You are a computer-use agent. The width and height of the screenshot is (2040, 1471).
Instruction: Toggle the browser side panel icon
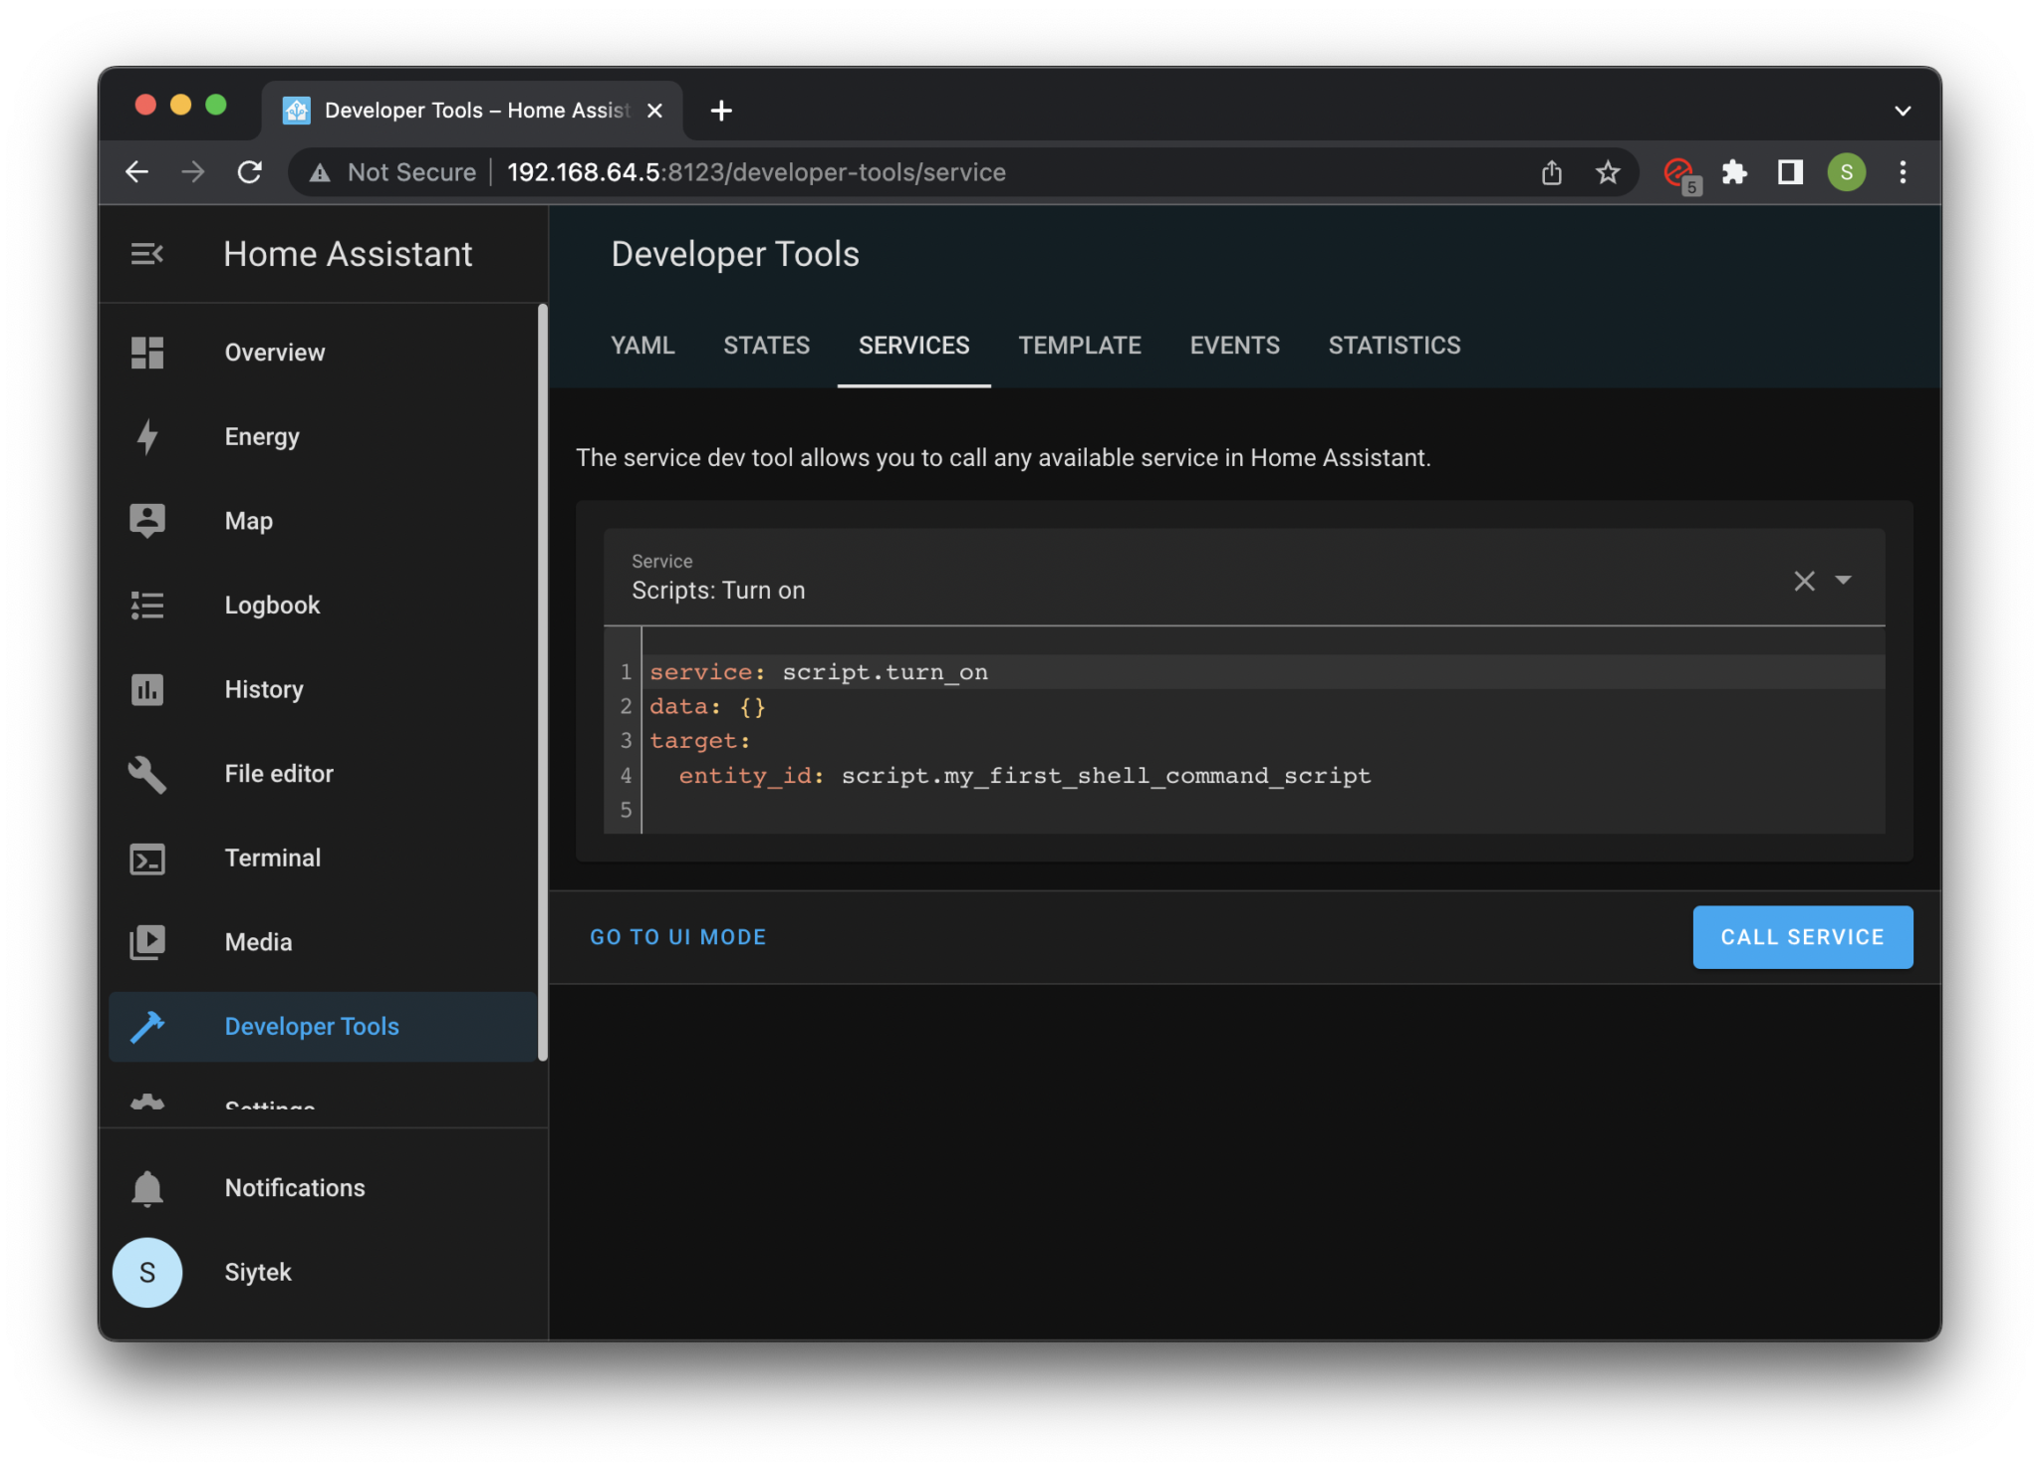pos(1790,172)
